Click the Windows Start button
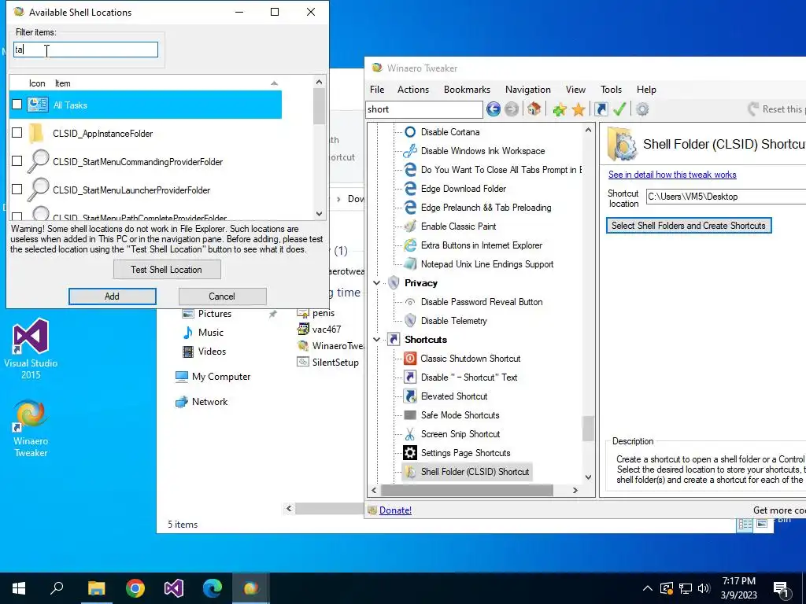This screenshot has height=604, width=806. 19,588
